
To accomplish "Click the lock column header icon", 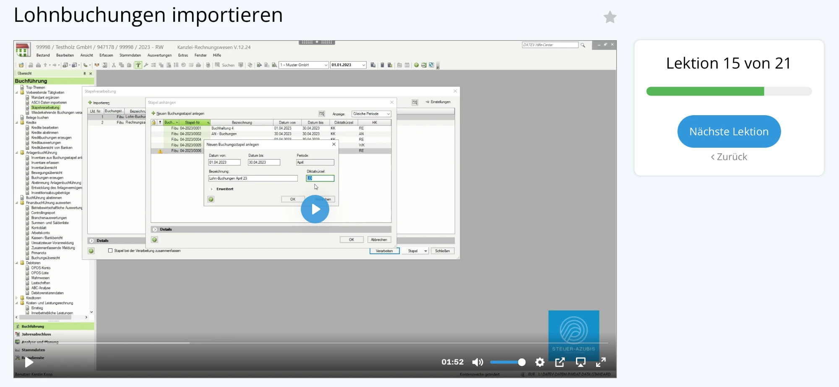I will pos(154,122).
